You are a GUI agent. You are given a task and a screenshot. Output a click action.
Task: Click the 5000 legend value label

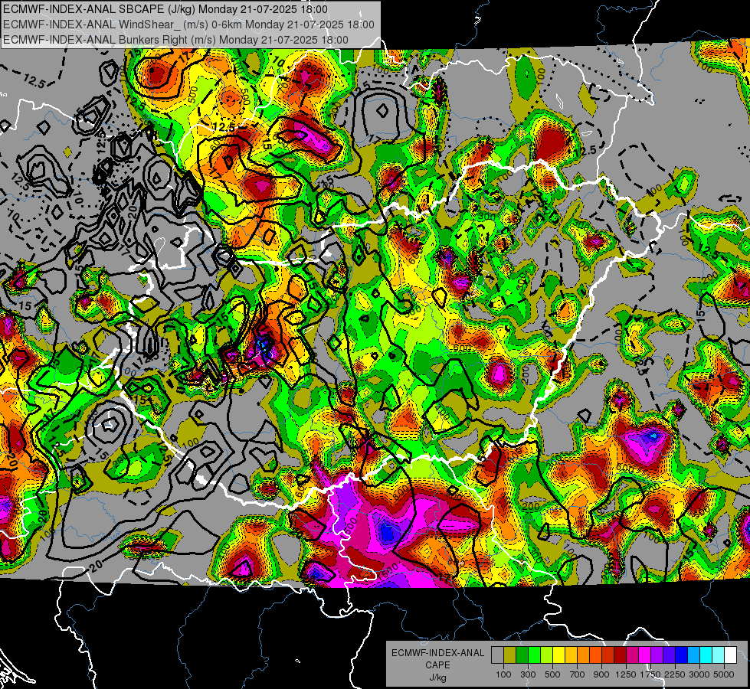pos(724,674)
